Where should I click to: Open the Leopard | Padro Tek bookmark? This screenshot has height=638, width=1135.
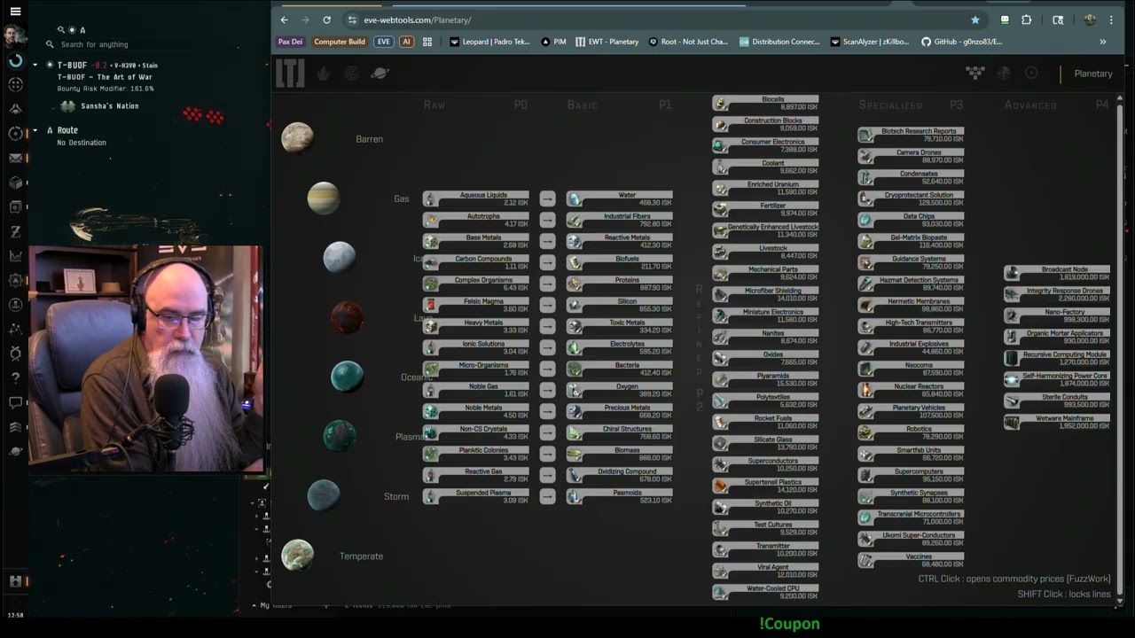490,42
